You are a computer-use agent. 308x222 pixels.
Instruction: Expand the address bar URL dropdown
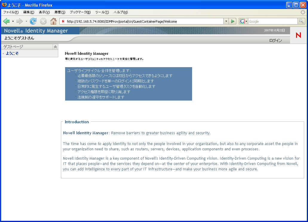point(226,21)
